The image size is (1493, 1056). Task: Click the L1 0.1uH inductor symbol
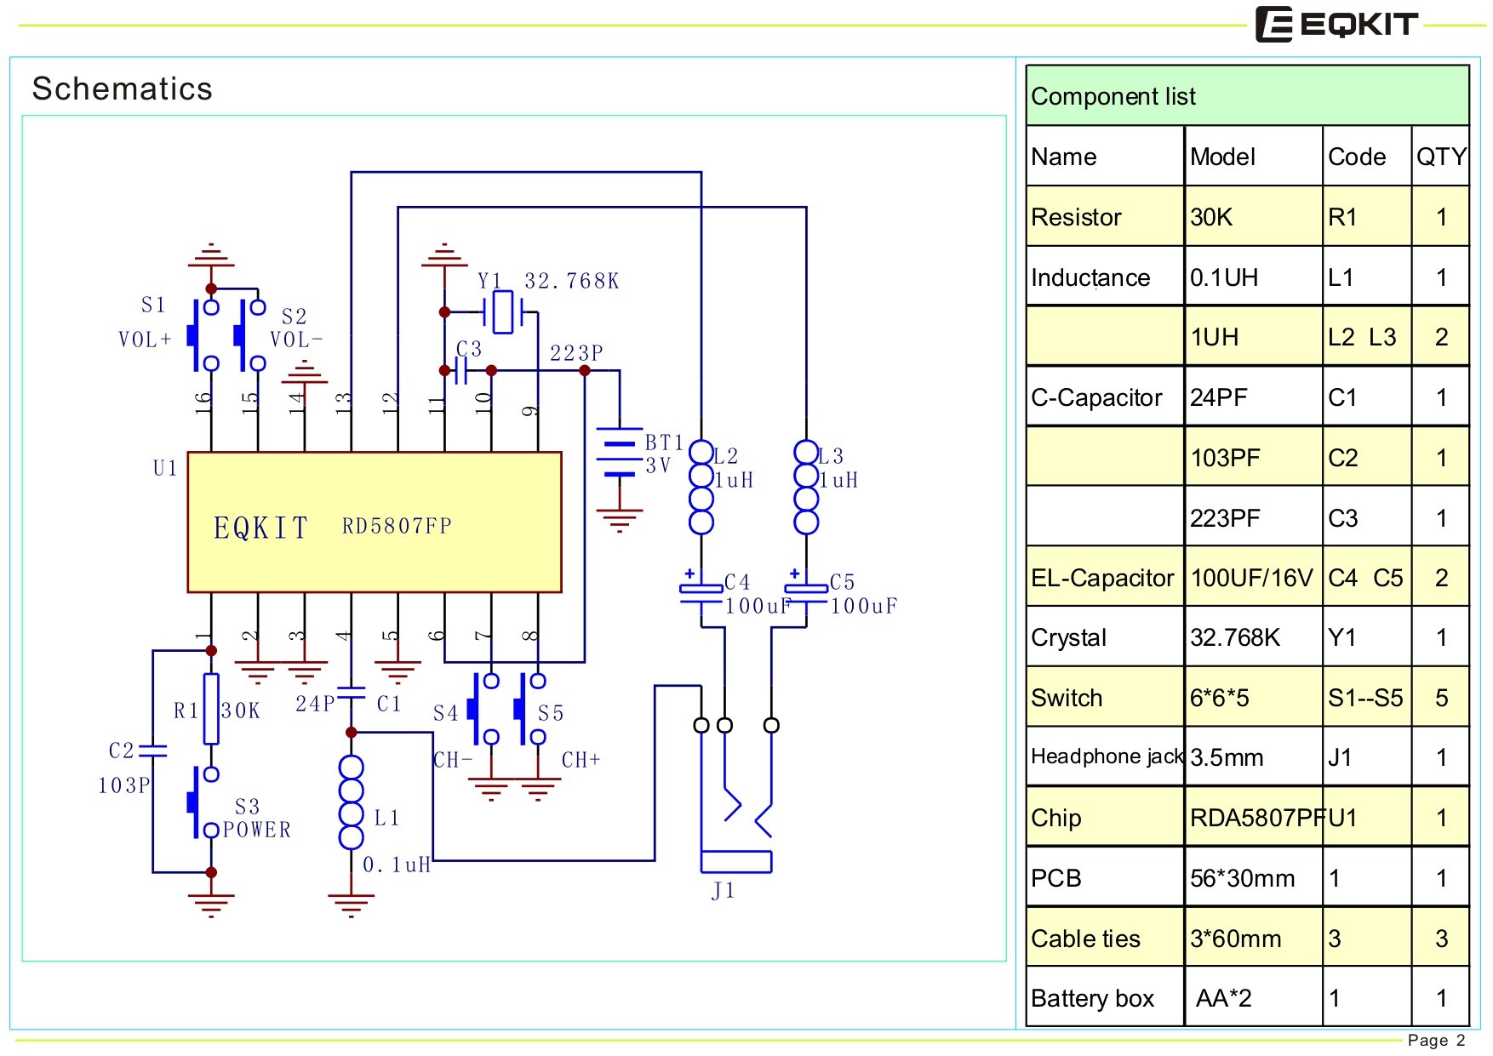[351, 802]
